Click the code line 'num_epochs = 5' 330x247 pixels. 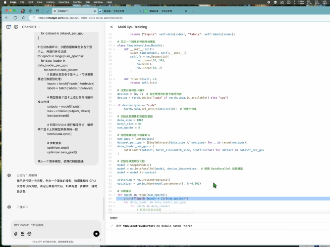128,127
